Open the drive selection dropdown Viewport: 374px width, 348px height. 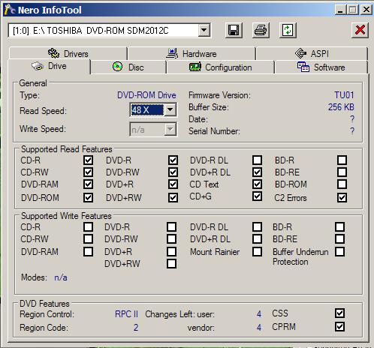point(204,30)
